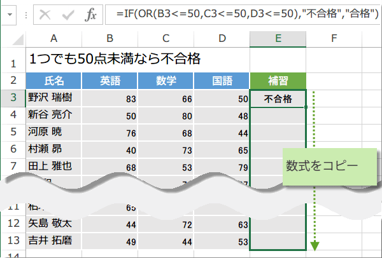
Task: Click the 氏名 header cell
Action: point(53,81)
